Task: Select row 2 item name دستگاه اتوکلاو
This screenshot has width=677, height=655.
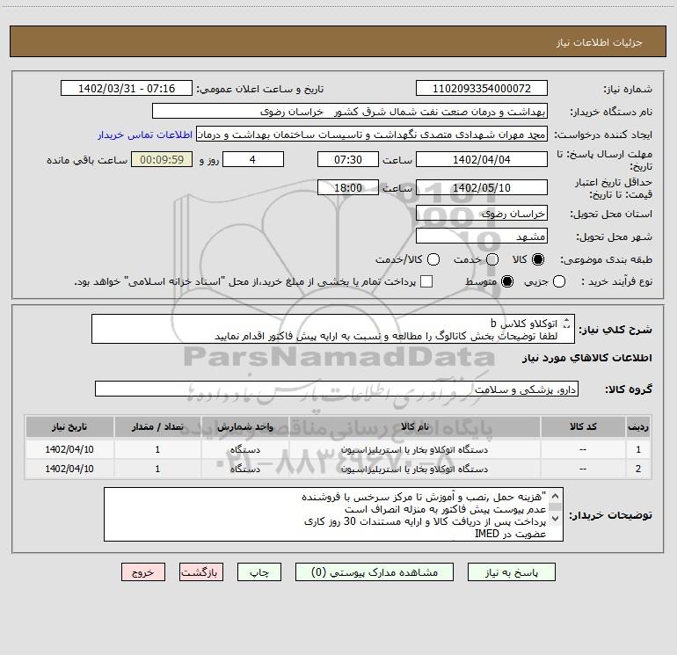Action: pyautogui.click(x=414, y=469)
